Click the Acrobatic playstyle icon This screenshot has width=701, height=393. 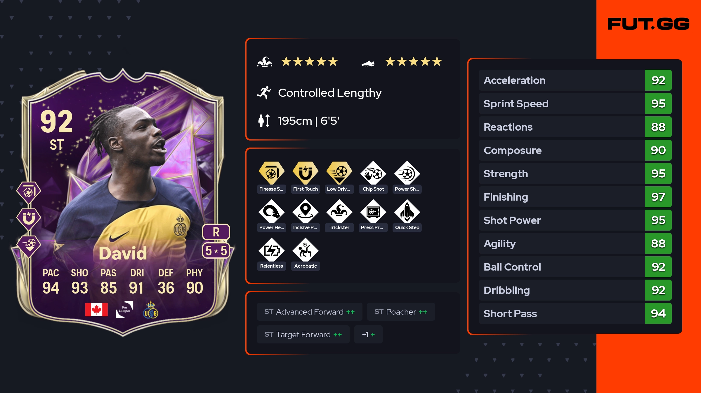click(305, 250)
